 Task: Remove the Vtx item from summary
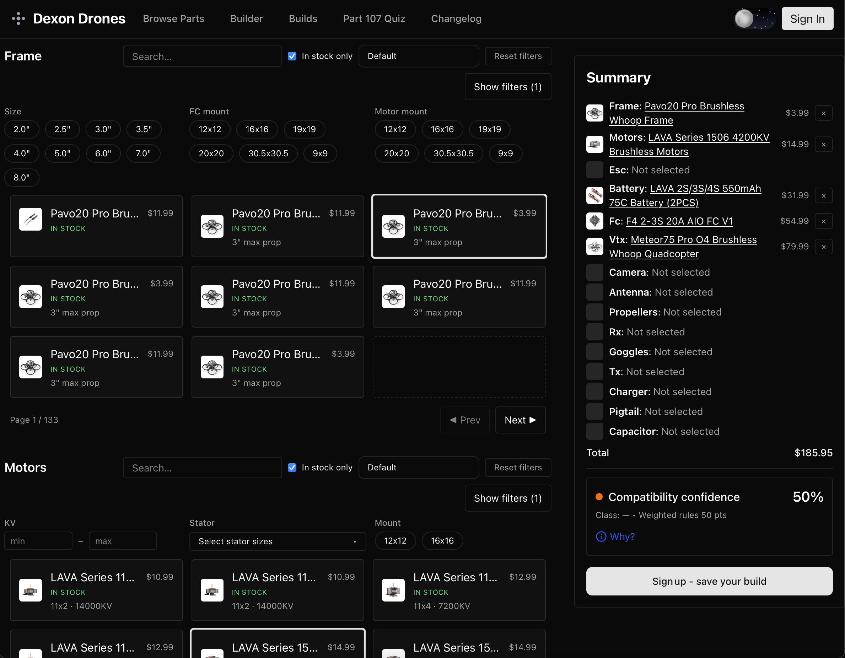pyautogui.click(x=824, y=247)
